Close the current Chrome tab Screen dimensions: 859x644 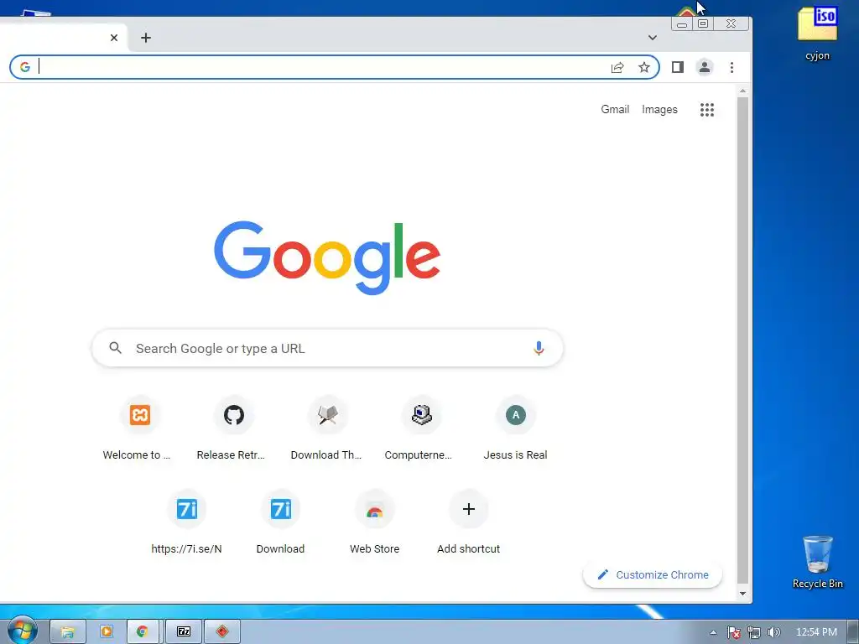114,38
